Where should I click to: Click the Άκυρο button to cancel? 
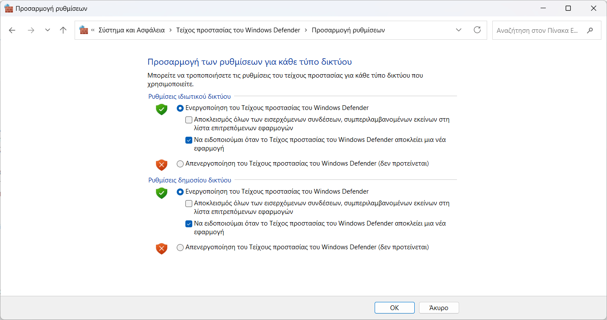point(439,308)
